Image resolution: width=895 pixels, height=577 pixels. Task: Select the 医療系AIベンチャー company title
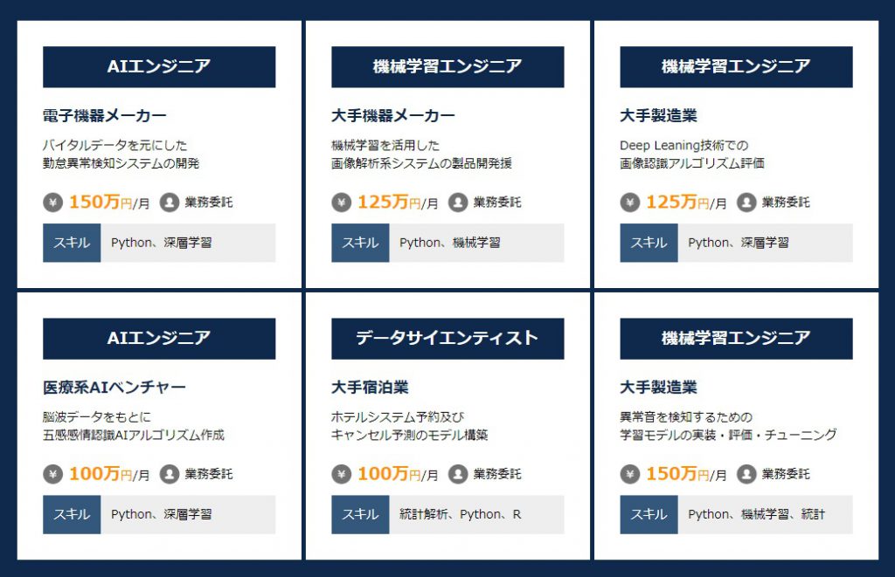click(114, 387)
